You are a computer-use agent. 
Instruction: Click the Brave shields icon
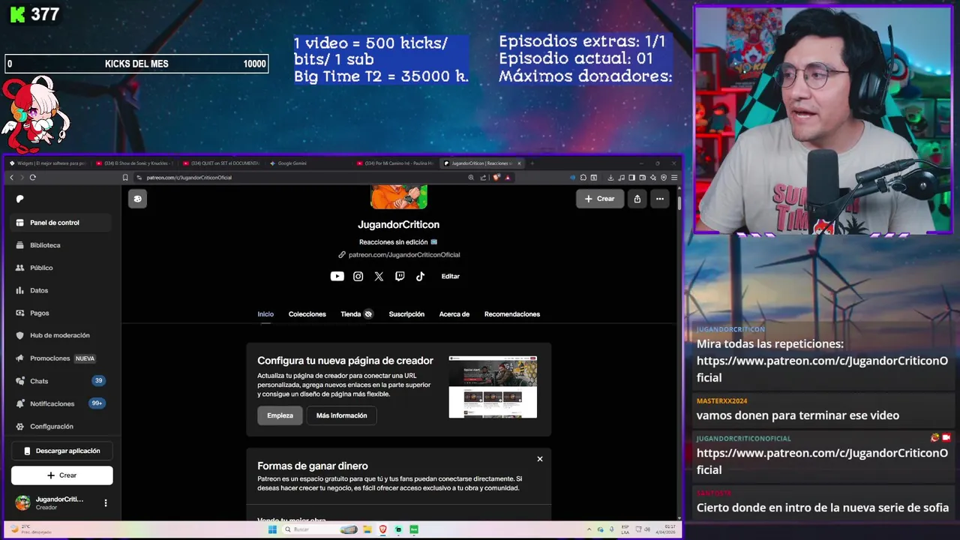(496, 178)
